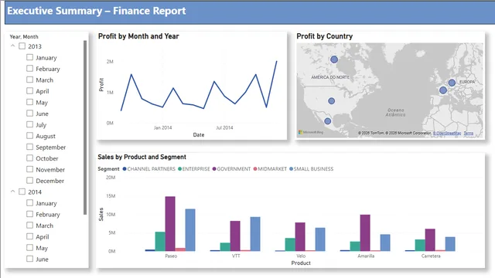Click the Velo Government bar
Image resolution: width=495 pixels, height=278 pixels.
tap(300, 237)
